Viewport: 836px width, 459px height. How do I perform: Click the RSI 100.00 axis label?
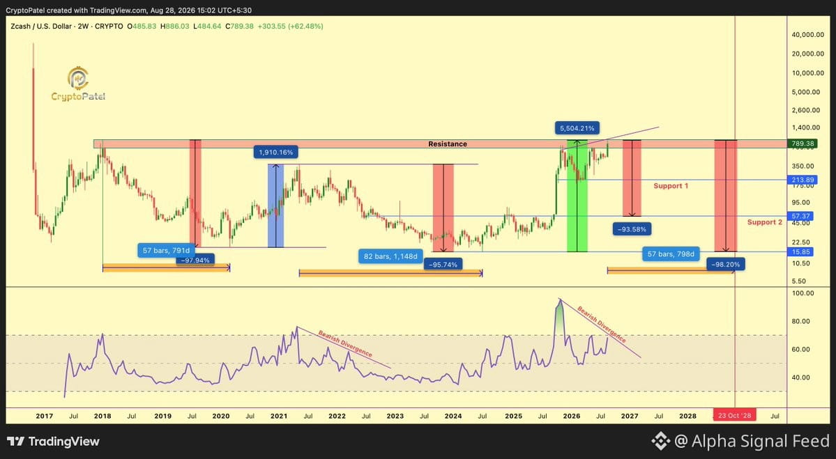point(803,293)
